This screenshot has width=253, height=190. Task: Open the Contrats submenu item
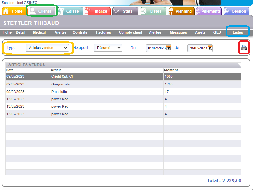click(80, 32)
